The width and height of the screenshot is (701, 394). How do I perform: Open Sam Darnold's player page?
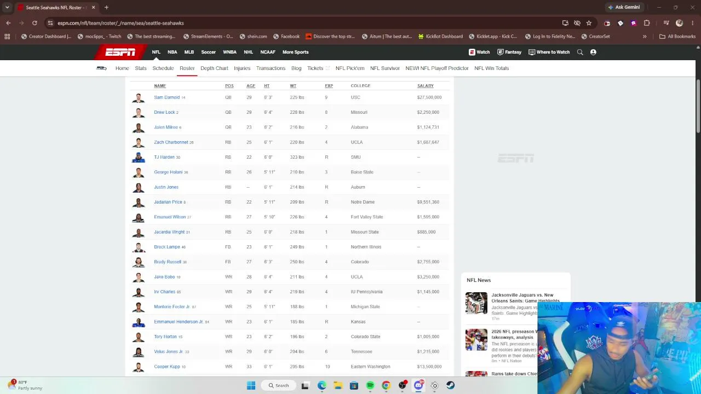166,97
